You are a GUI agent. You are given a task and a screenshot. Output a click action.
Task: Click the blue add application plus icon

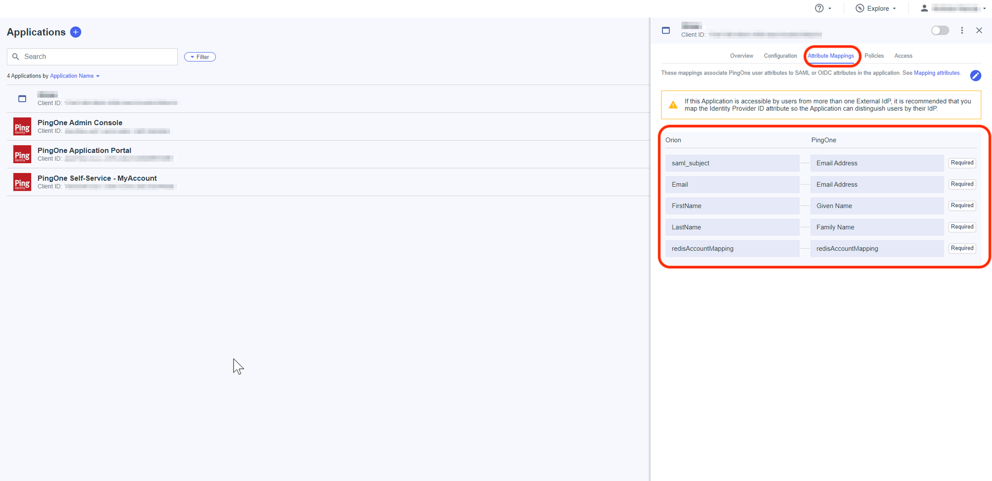click(x=75, y=32)
